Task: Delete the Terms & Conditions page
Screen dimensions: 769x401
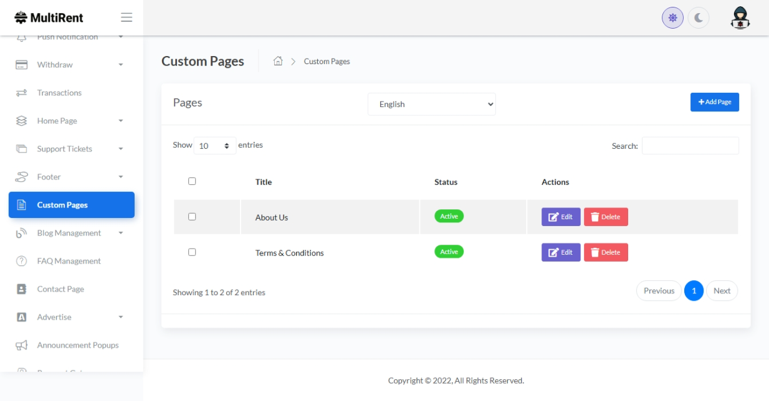Action: click(605, 252)
